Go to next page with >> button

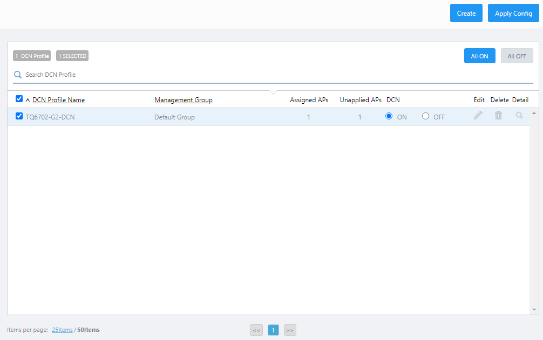pyautogui.click(x=290, y=330)
